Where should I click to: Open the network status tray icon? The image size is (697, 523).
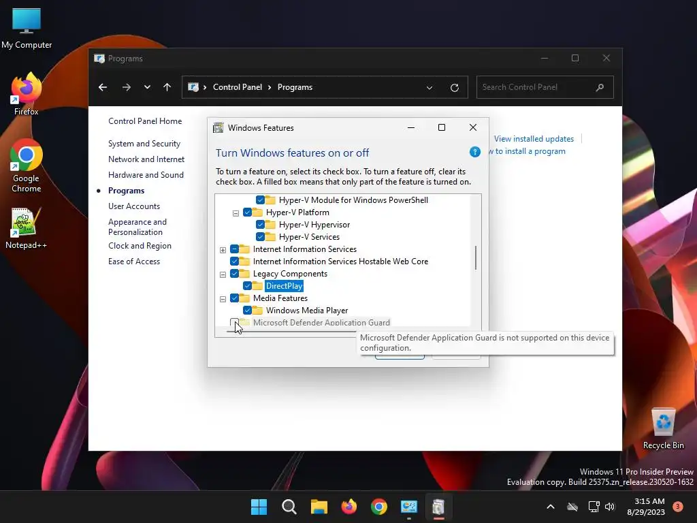(x=594, y=507)
